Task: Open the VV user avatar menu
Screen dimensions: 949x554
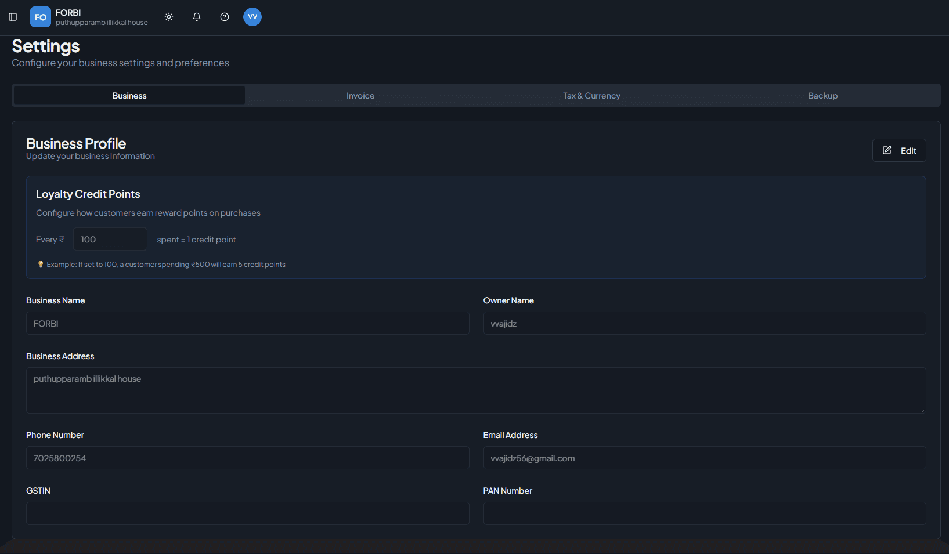Action: tap(252, 17)
